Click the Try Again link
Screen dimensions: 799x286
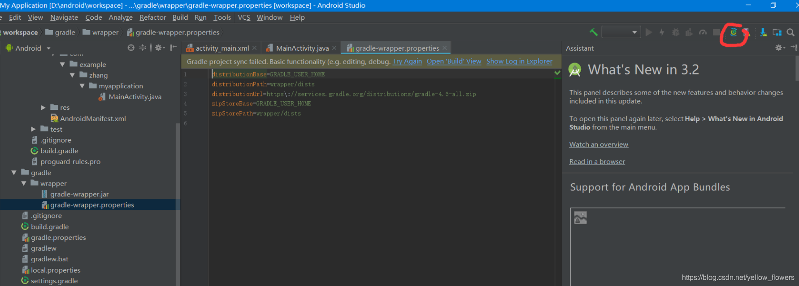click(407, 61)
